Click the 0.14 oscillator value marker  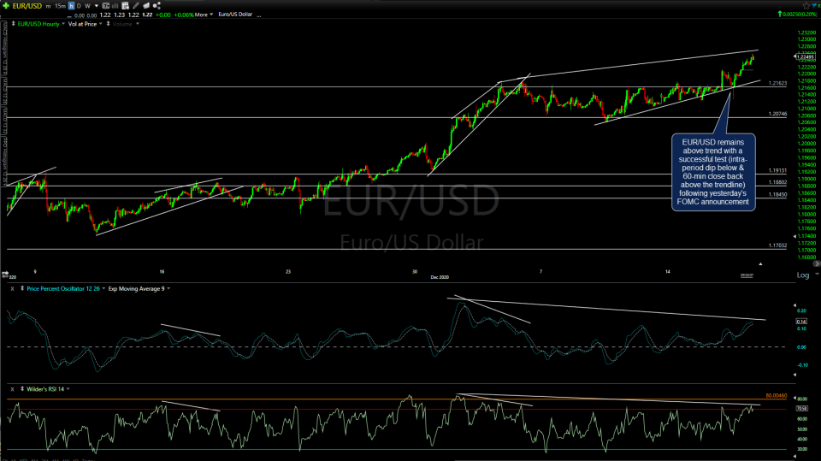tap(801, 322)
